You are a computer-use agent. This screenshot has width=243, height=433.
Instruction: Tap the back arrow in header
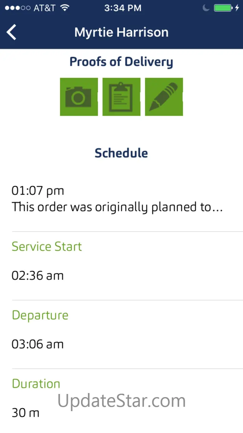pos(12,32)
